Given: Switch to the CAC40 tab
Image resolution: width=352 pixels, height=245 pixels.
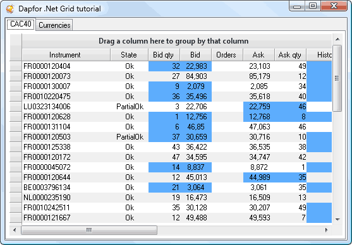Looking at the screenshot, I should pyautogui.click(x=21, y=24).
